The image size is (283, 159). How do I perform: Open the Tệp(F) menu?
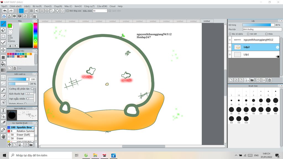point(4,6)
